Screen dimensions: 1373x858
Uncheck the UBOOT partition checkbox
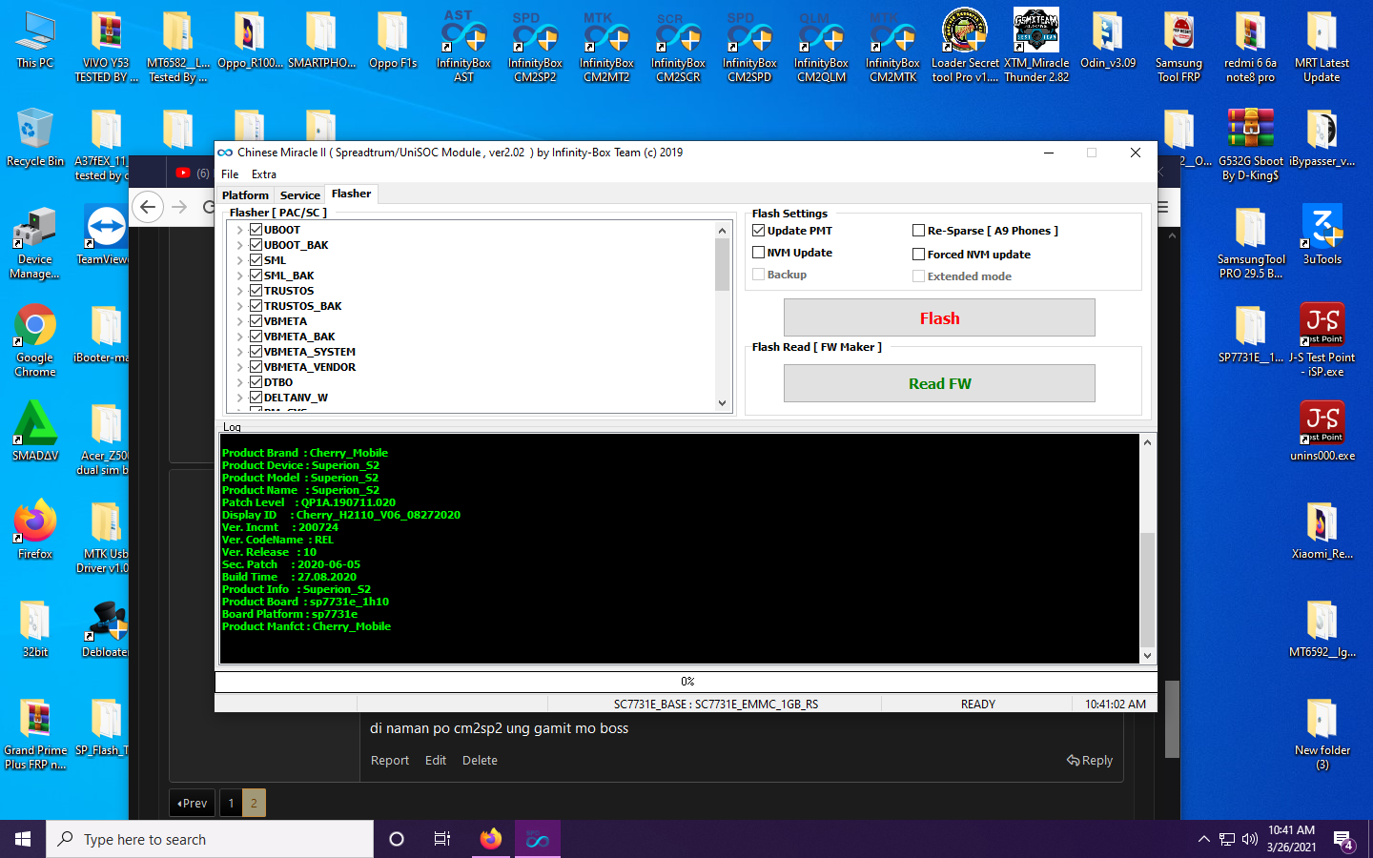coord(256,230)
